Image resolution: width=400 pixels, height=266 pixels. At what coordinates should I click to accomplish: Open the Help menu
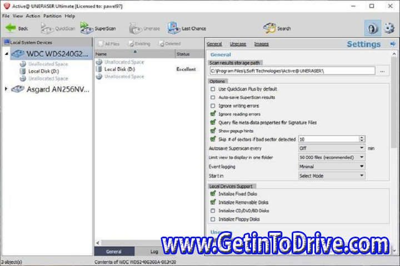69,16
